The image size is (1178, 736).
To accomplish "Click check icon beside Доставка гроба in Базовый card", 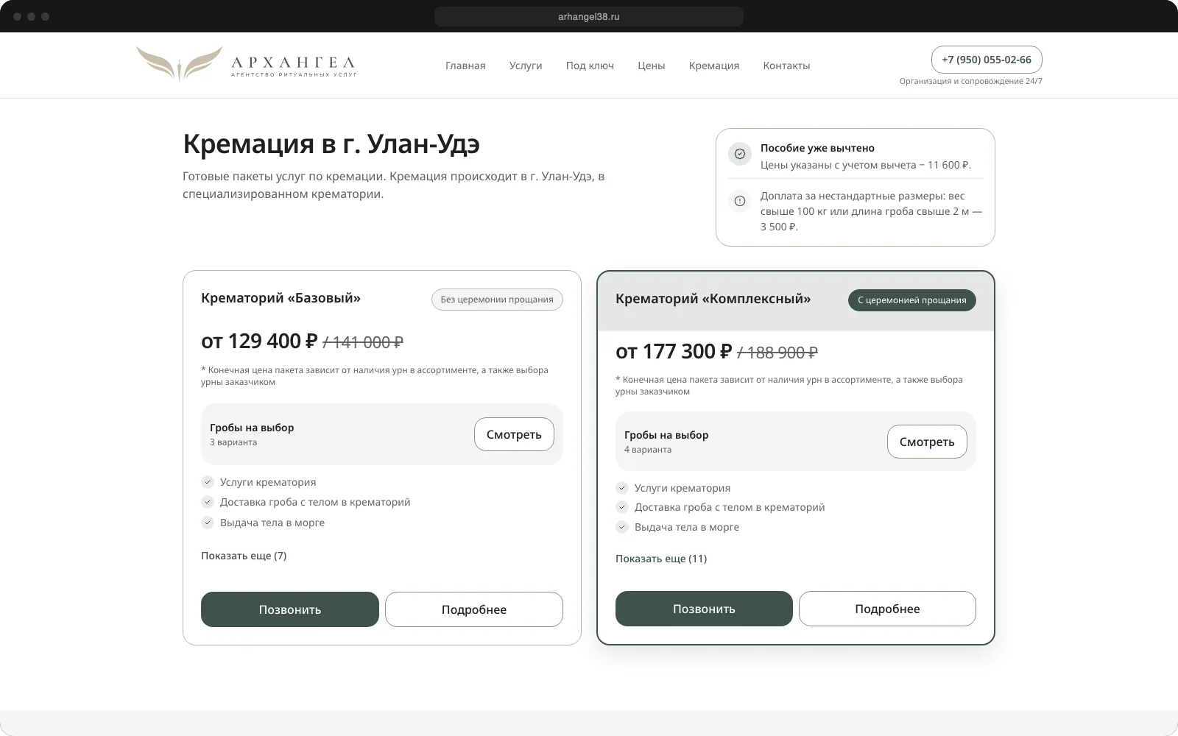I will 208,502.
